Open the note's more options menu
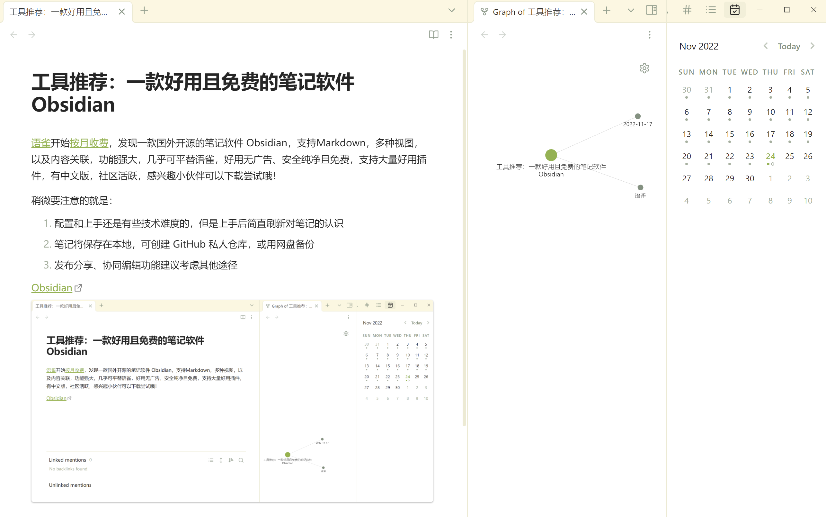Screen dimensions: 826x517 tap(451, 34)
